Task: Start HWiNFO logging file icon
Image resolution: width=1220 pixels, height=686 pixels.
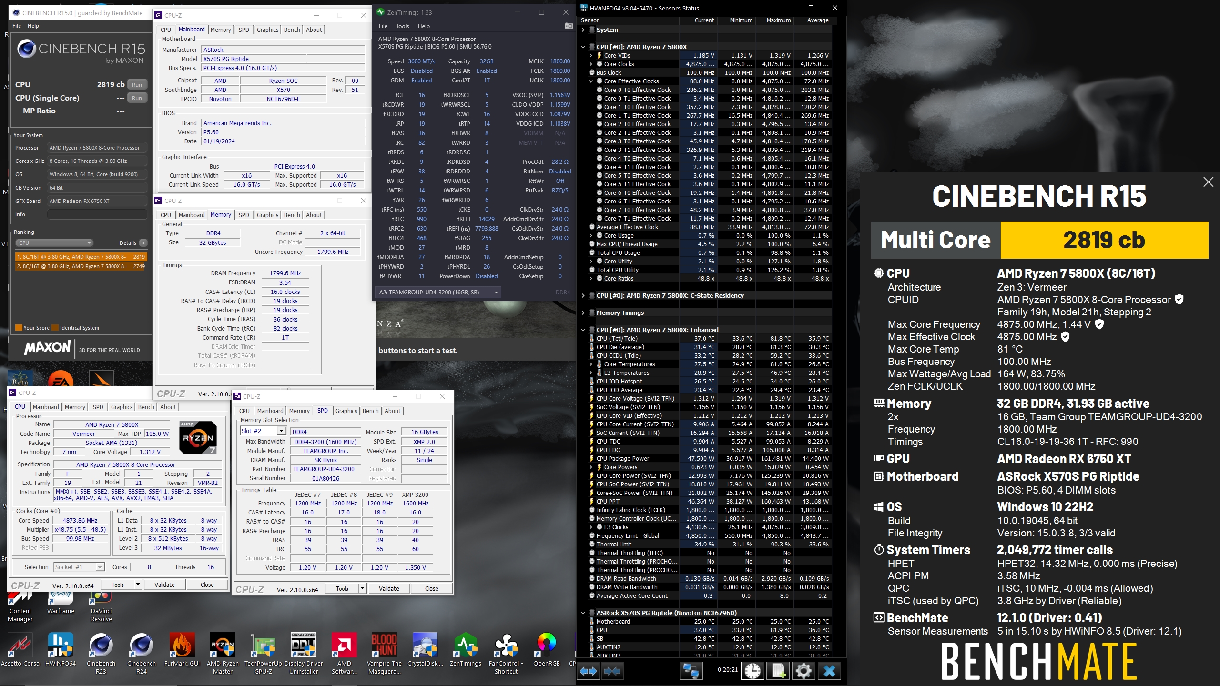Action: tap(778, 671)
